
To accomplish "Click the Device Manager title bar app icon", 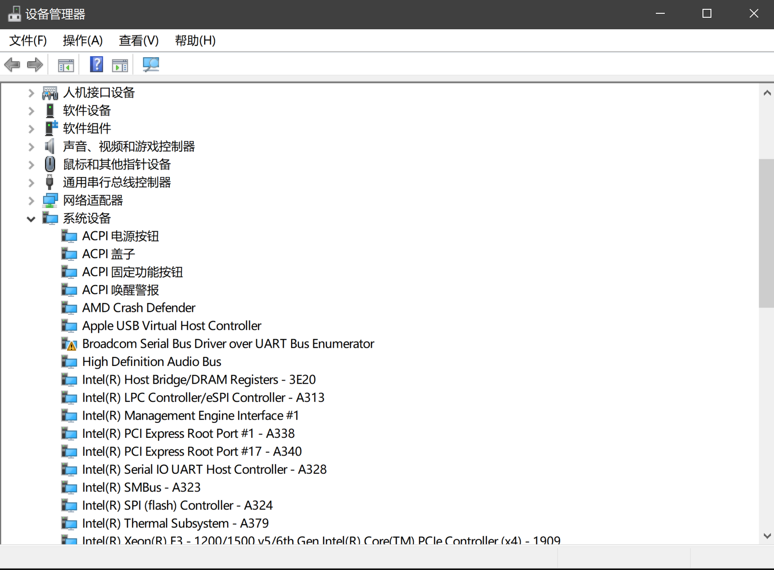I will click(14, 14).
